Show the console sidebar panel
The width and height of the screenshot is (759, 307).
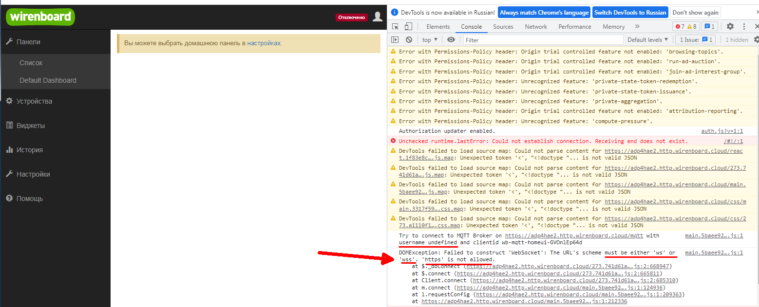point(395,40)
